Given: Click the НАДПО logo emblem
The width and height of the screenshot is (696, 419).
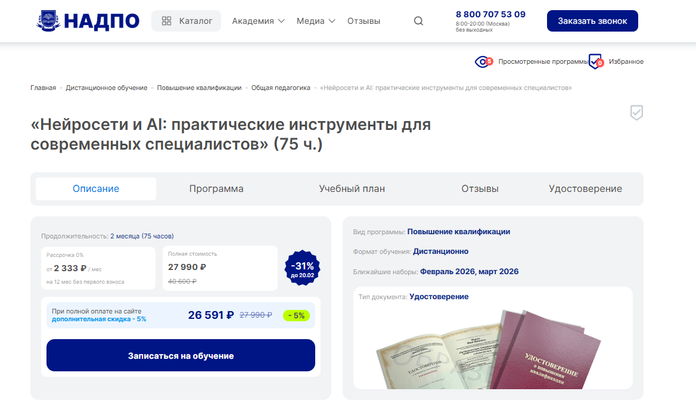Looking at the screenshot, I should click(x=48, y=21).
